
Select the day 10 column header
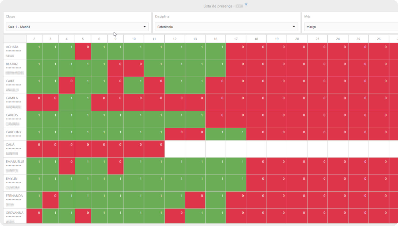click(x=134, y=39)
